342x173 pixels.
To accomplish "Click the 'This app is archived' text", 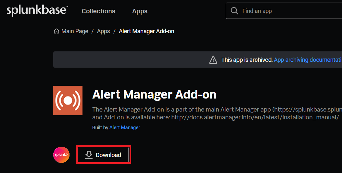I will pos(247,60).
